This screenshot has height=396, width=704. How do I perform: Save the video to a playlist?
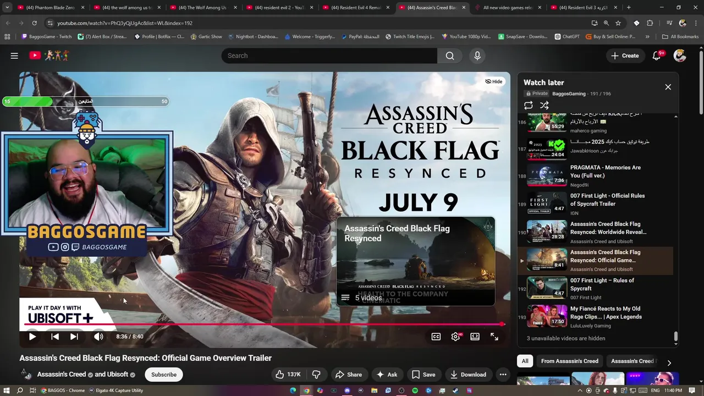(x=424, y=375)
